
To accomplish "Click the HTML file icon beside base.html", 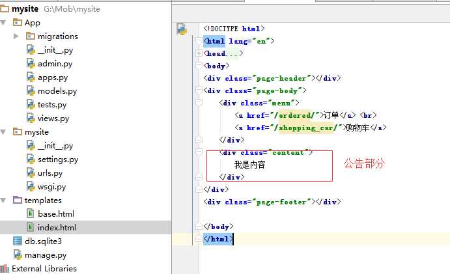I will (x=31, y=213).
